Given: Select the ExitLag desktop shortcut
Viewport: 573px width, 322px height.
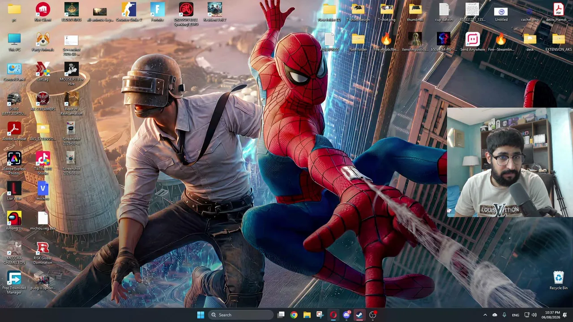Looking at the screenshot, I should click(43, 72).
